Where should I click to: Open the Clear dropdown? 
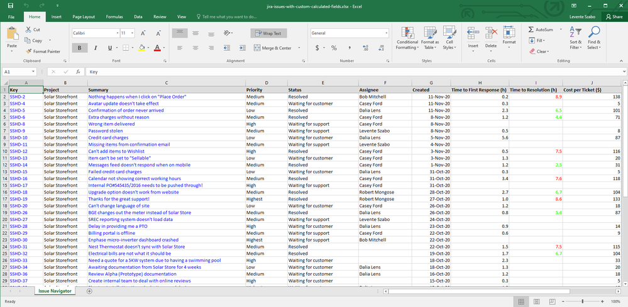click(539, 51)
